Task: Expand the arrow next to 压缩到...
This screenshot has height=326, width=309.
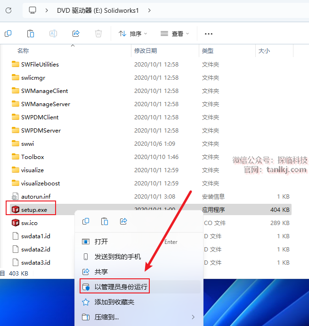Action: click(x=193, y=317)
